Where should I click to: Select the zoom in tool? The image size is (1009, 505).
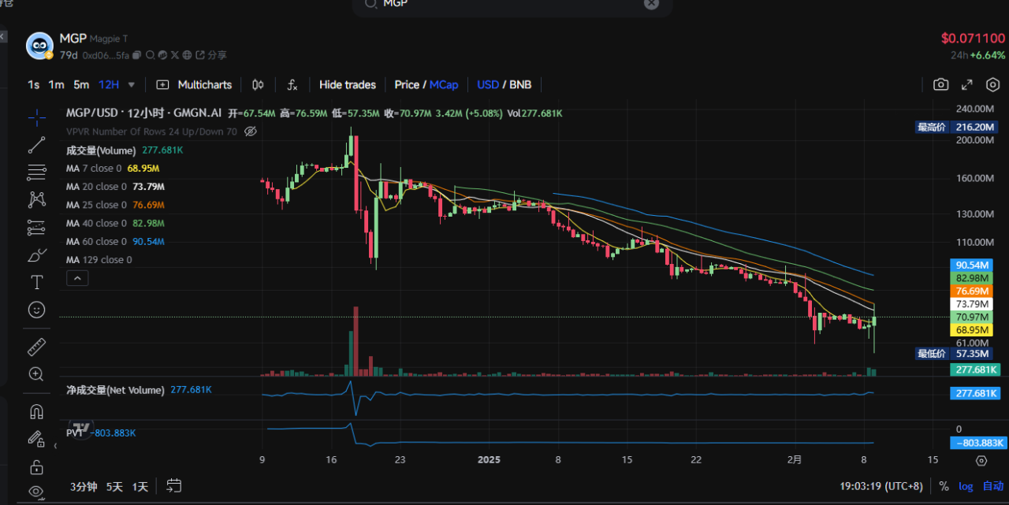point(36,374)
